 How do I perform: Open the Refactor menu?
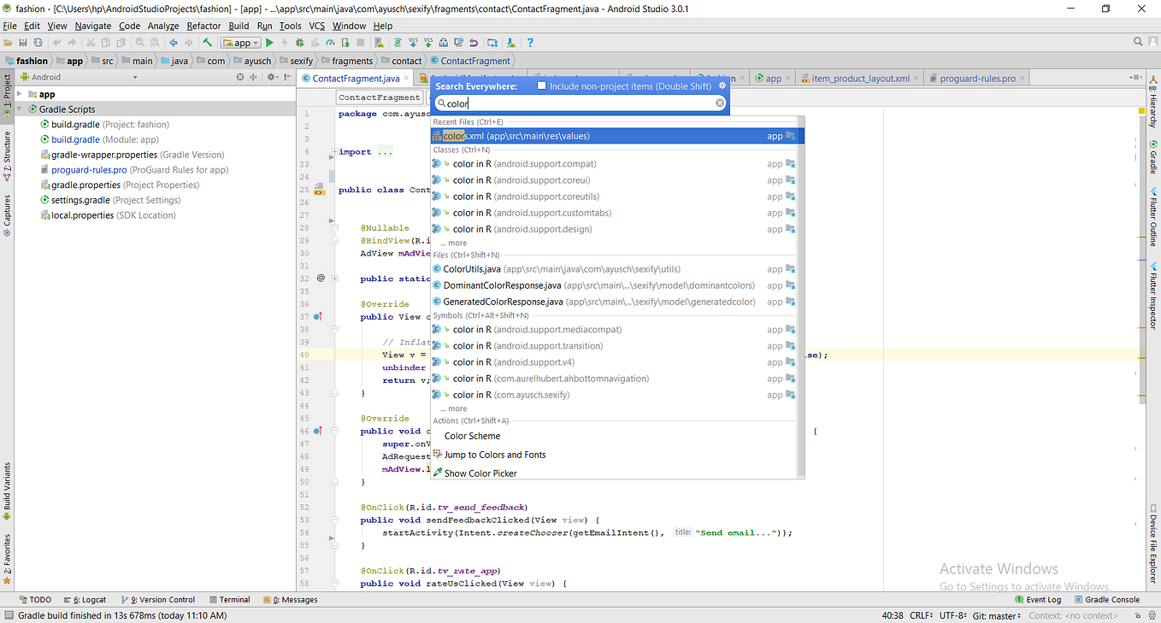203,26
